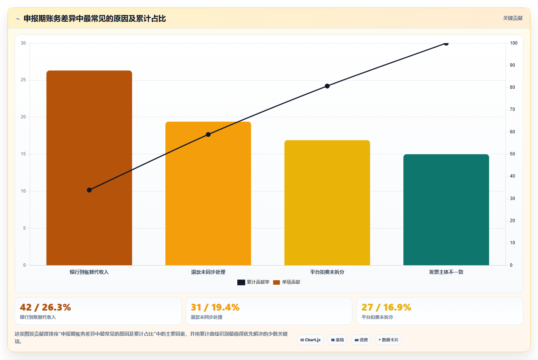Click the Chart.js tag chip
The image size is (538, 360).
click(310, 340)
